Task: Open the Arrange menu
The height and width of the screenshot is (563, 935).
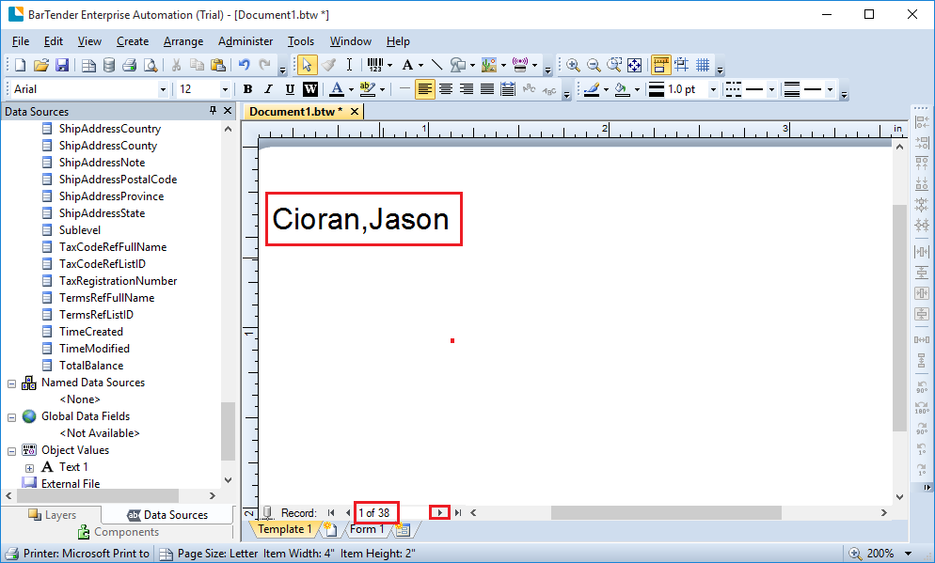Action: point(183,41)
